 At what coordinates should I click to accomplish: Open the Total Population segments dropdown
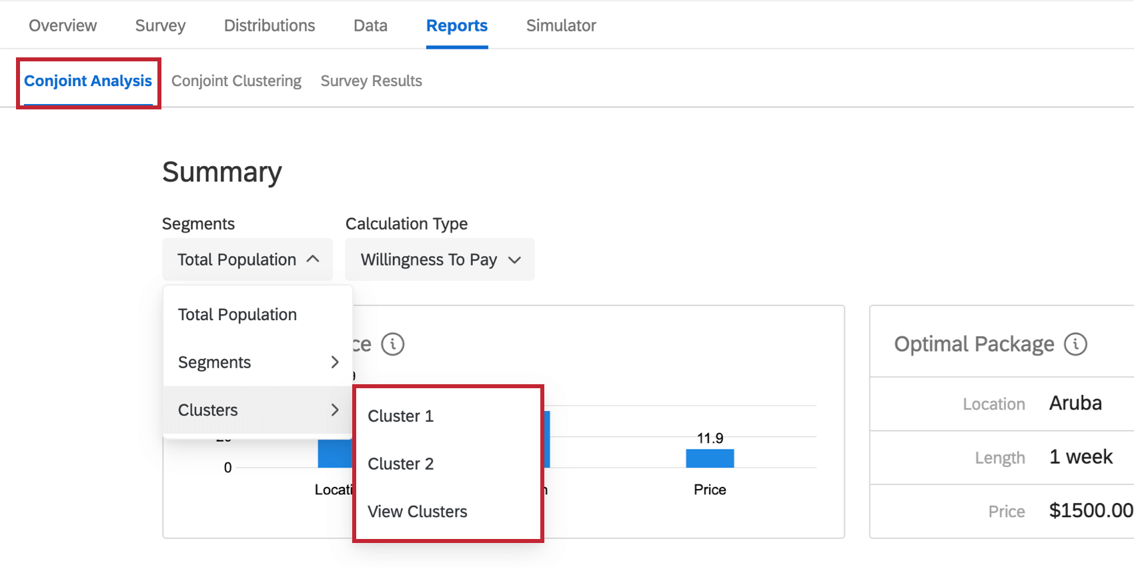(247, 259)
